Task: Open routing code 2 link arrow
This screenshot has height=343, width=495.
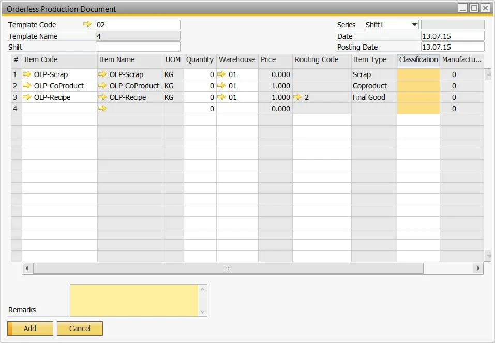Action: 297,97
